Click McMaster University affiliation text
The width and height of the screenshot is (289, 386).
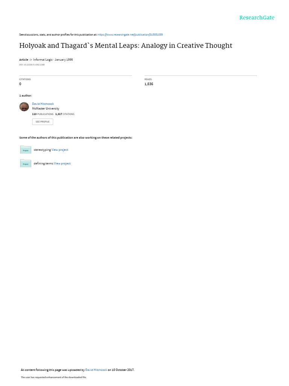pos(46,109)
